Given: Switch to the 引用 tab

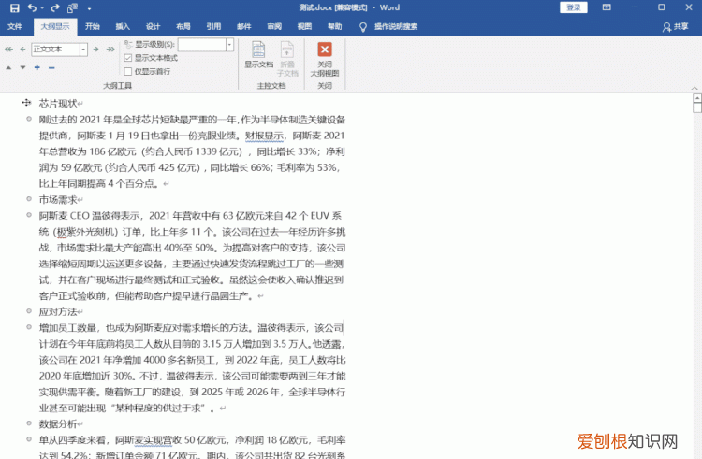Looking at the screenshot, I should point(213,27).
